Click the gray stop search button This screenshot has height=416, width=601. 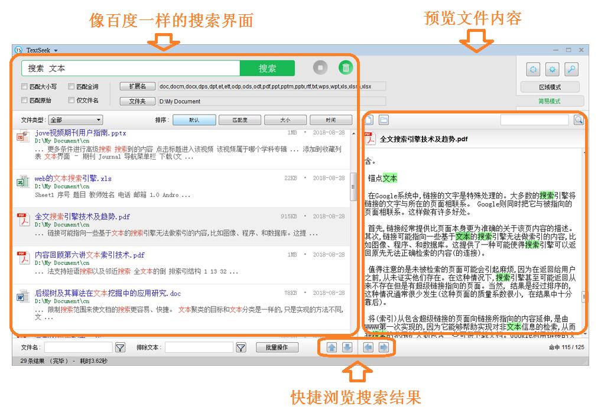pos(320,68)
